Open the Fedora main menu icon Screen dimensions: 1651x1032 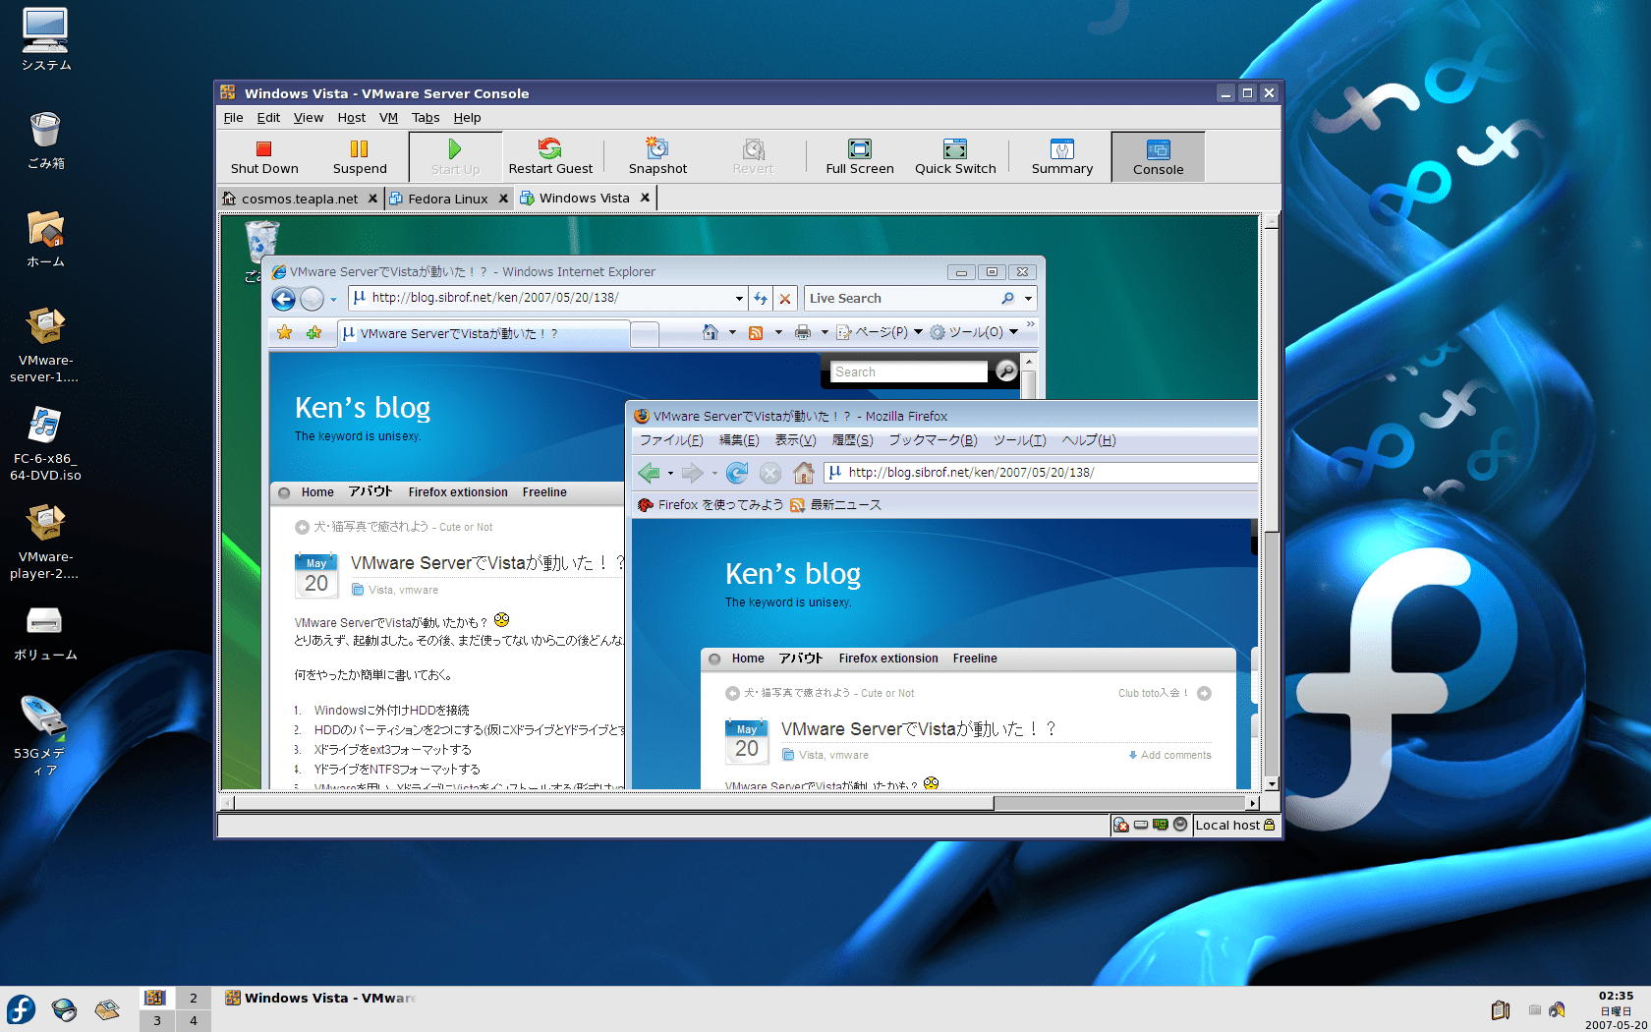(x=21, y=1009)
